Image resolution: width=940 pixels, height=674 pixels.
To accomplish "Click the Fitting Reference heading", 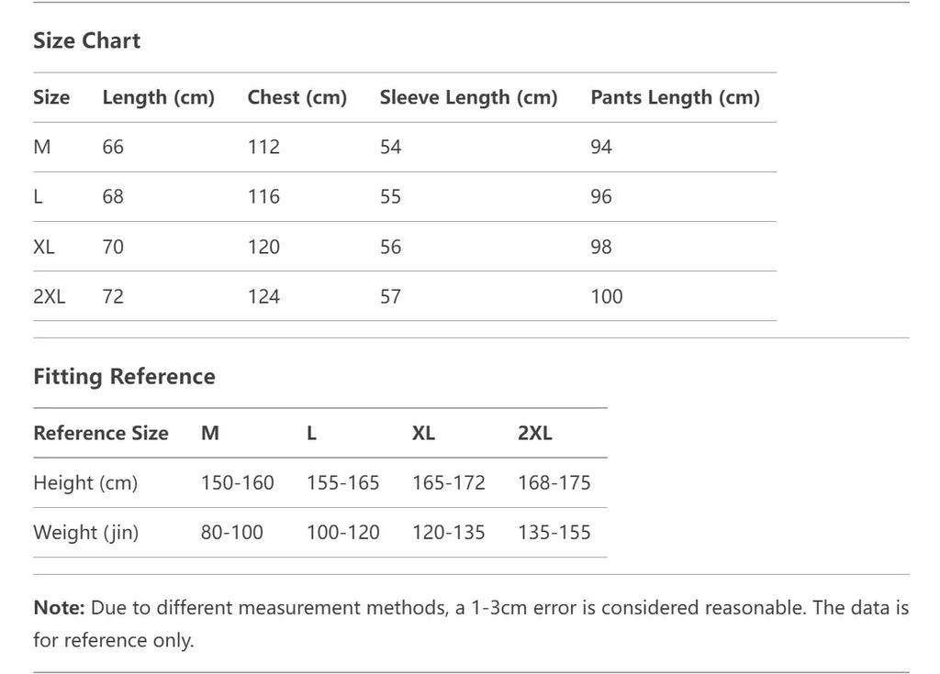I will pos(124,376).
